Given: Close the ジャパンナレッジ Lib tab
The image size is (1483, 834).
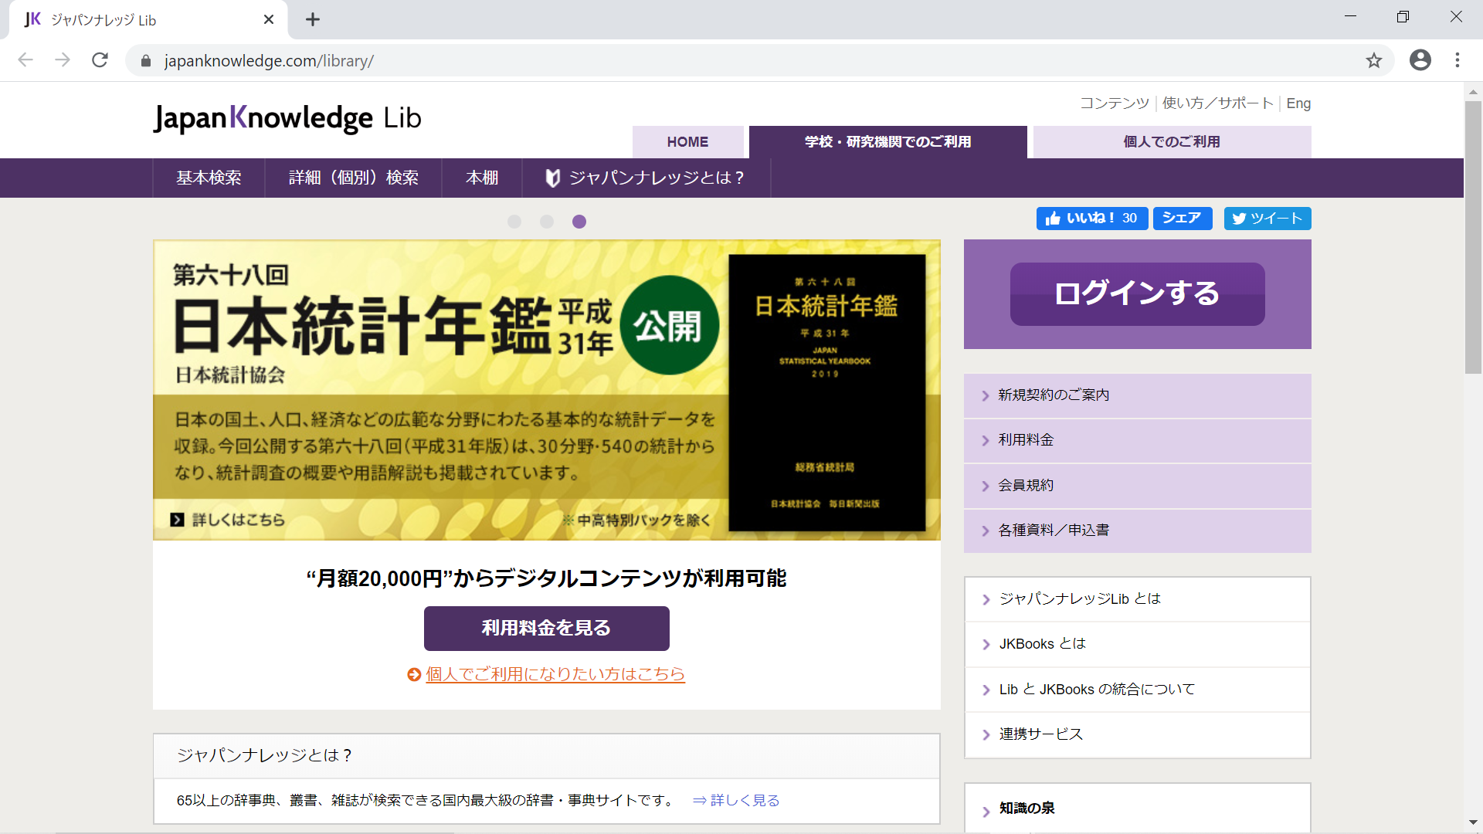Looking at the screenshot, I should 269,19.
